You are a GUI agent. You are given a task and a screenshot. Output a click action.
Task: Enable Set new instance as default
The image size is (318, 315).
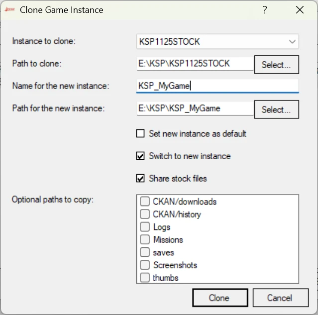(x=140, y=134)
